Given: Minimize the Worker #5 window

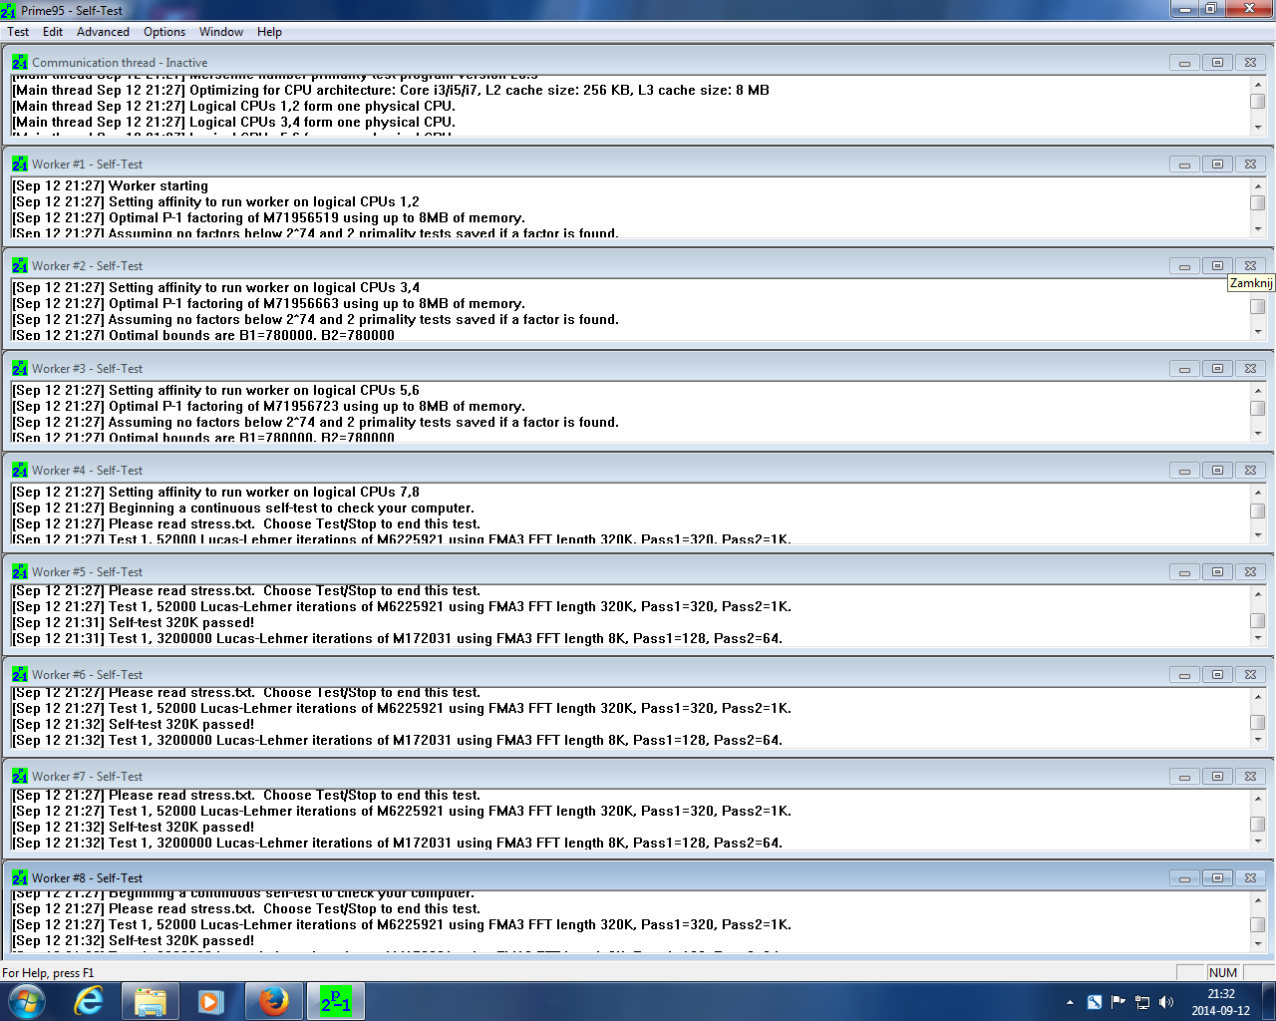Looking at the screenshot, I should point(1184,571).
